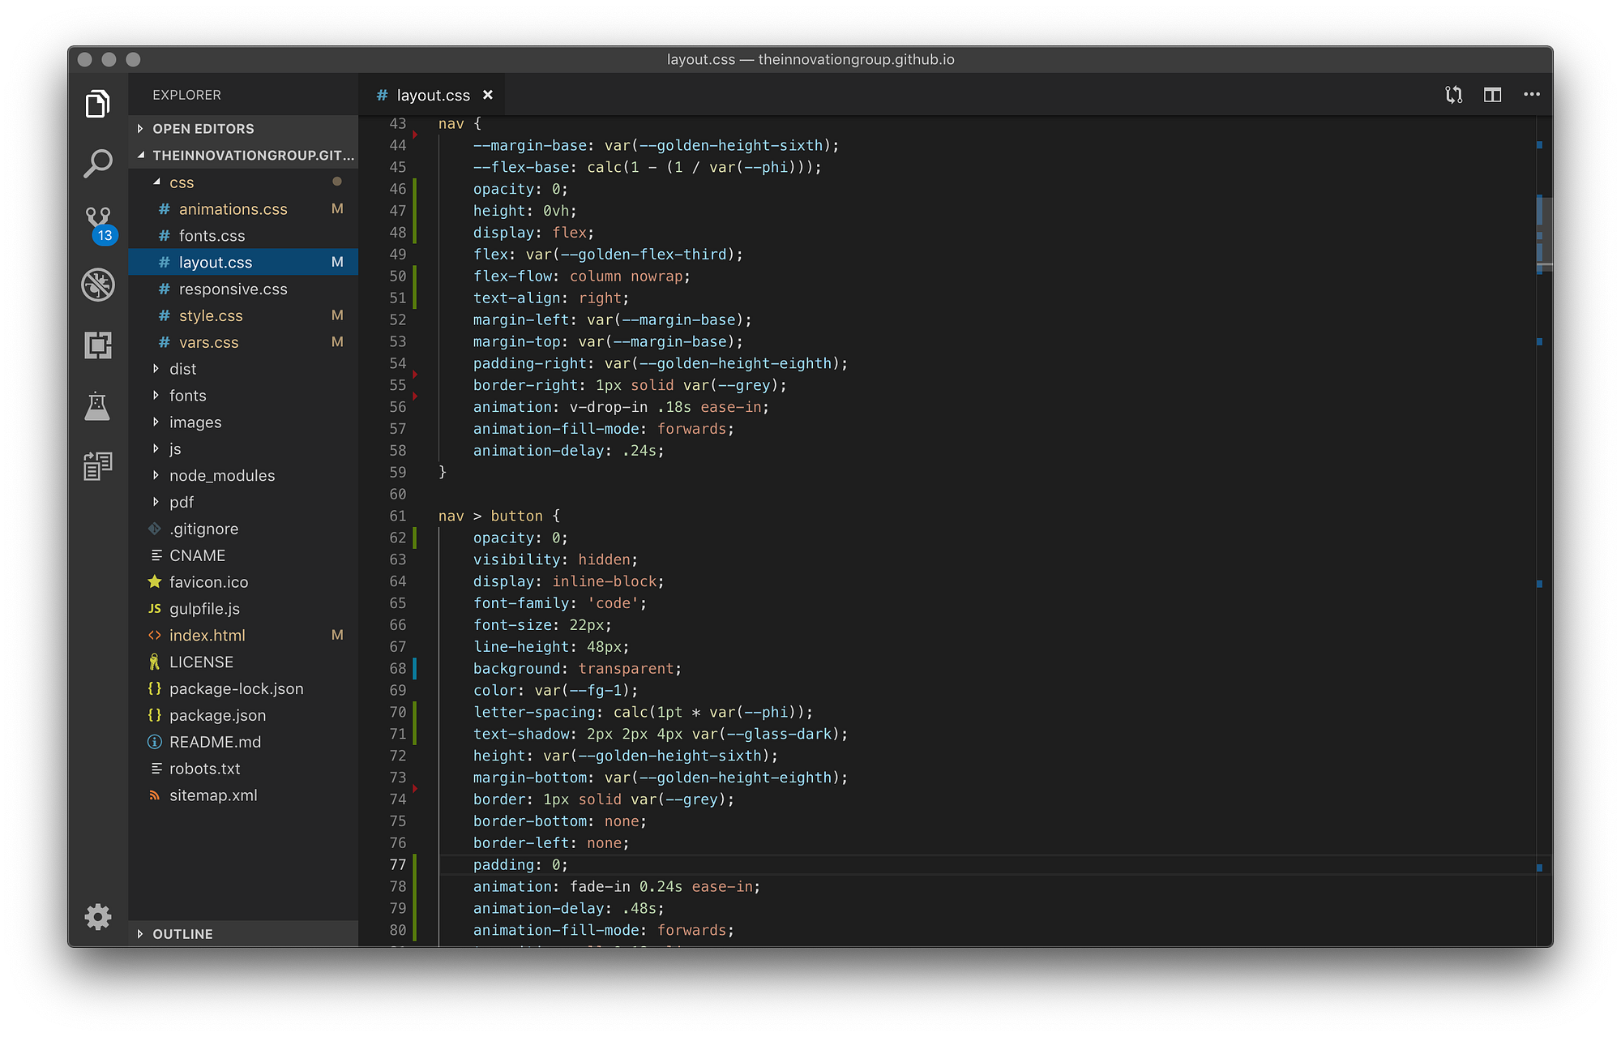This screenshot has width=1621, height=1037.
Task: Open index.html from the explorer
Action: [x=207, y=636]
